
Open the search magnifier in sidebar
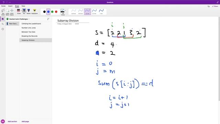pyautogui.click(x=3, y=24)
